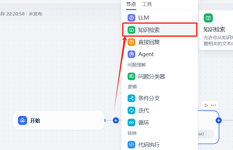Click plus button beside 开始 node
This screenshot has height=150, width=233.
coord(116,120)
